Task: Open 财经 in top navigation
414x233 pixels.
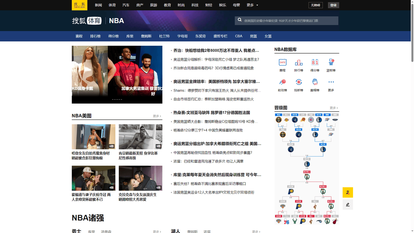Action: (209, 5)
